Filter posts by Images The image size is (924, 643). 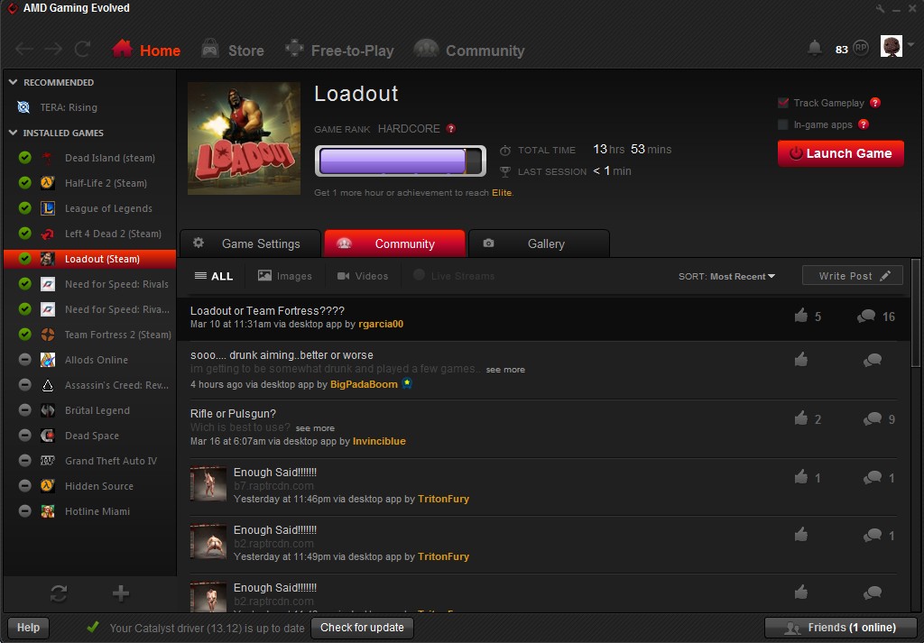point(284,276)
